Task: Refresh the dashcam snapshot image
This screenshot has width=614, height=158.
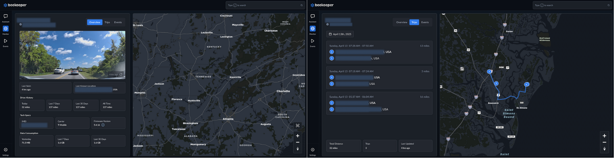Action: (121, 75)
